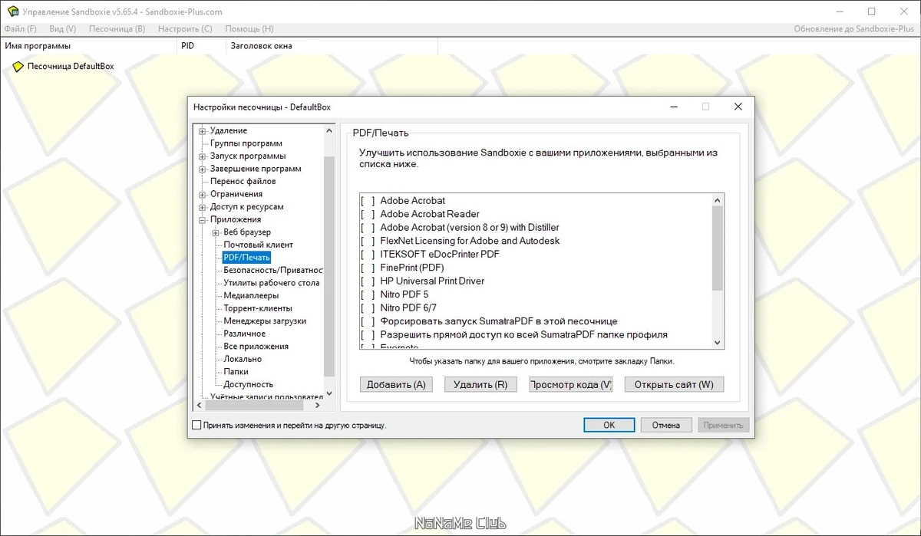
Task: Click the Отмена button
Action: pyautogui.click(x=666, y=425)
